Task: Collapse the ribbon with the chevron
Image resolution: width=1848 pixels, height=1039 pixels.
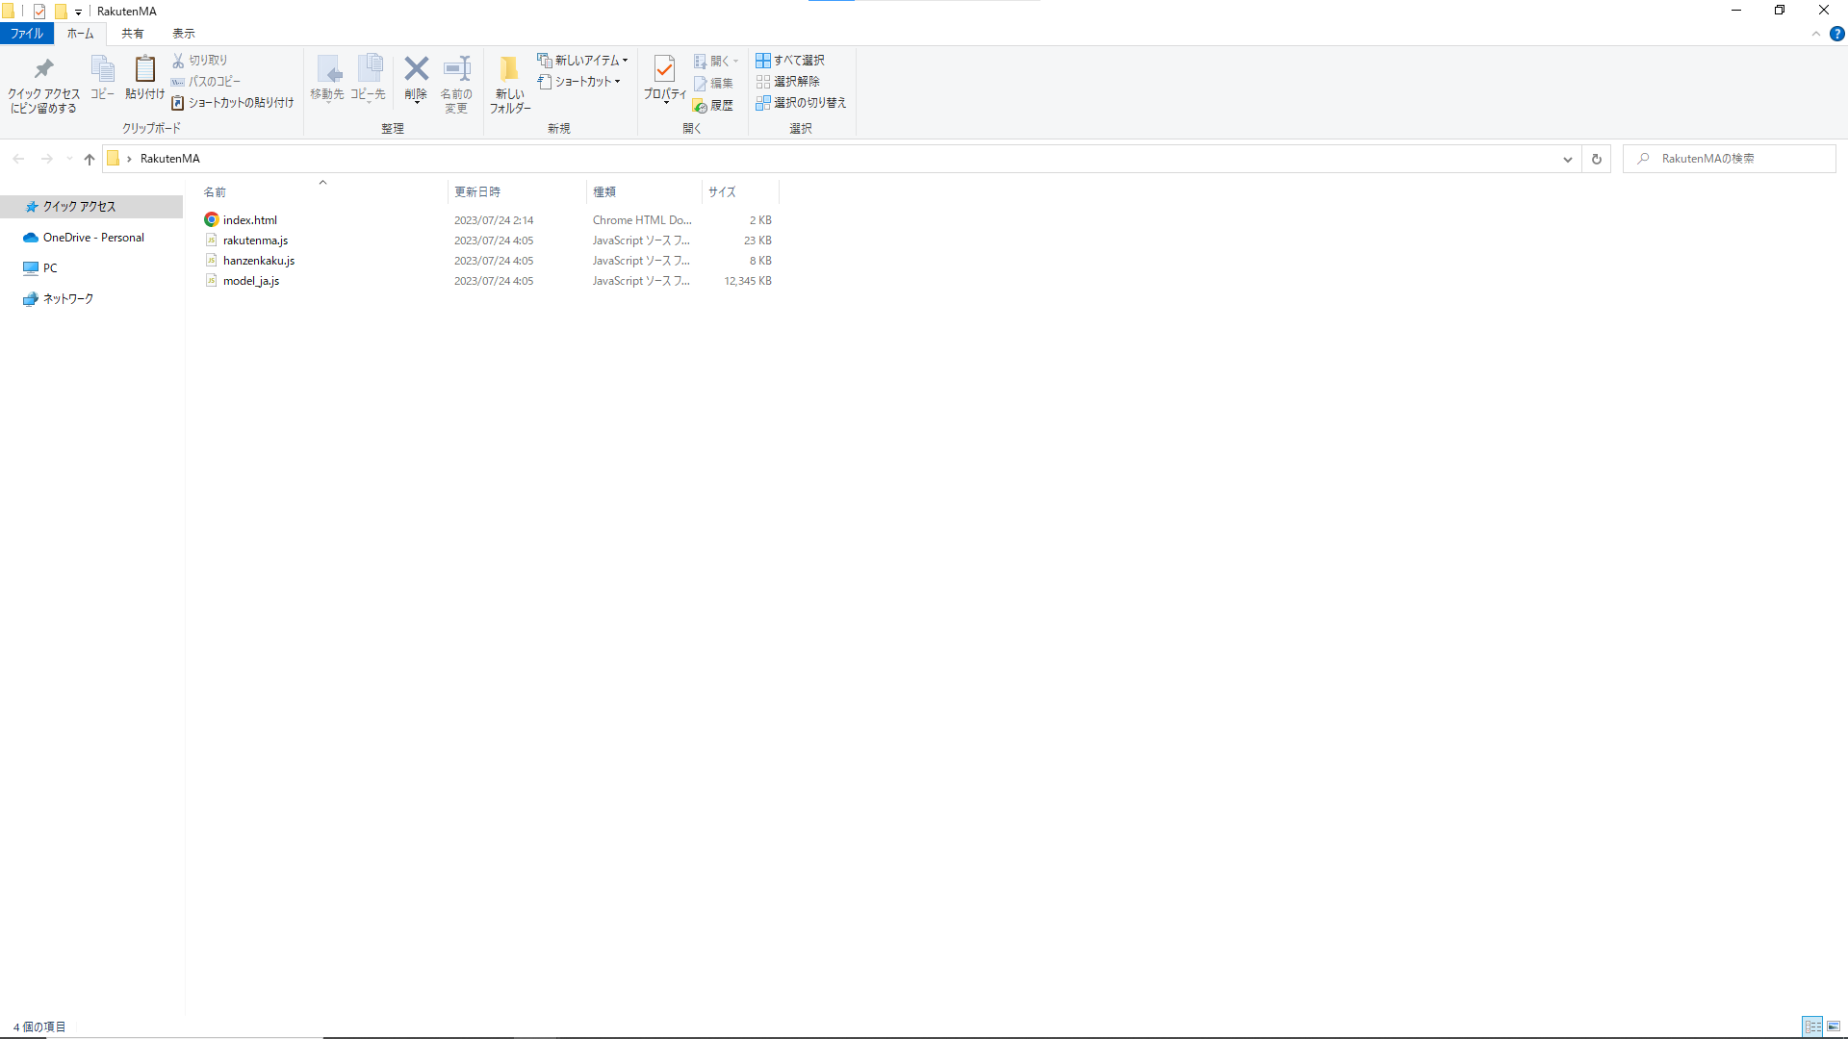Action: [1816, 34]
